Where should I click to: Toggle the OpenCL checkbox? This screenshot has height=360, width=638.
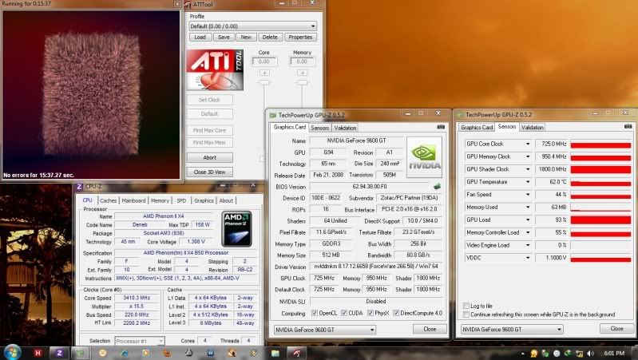314,313
